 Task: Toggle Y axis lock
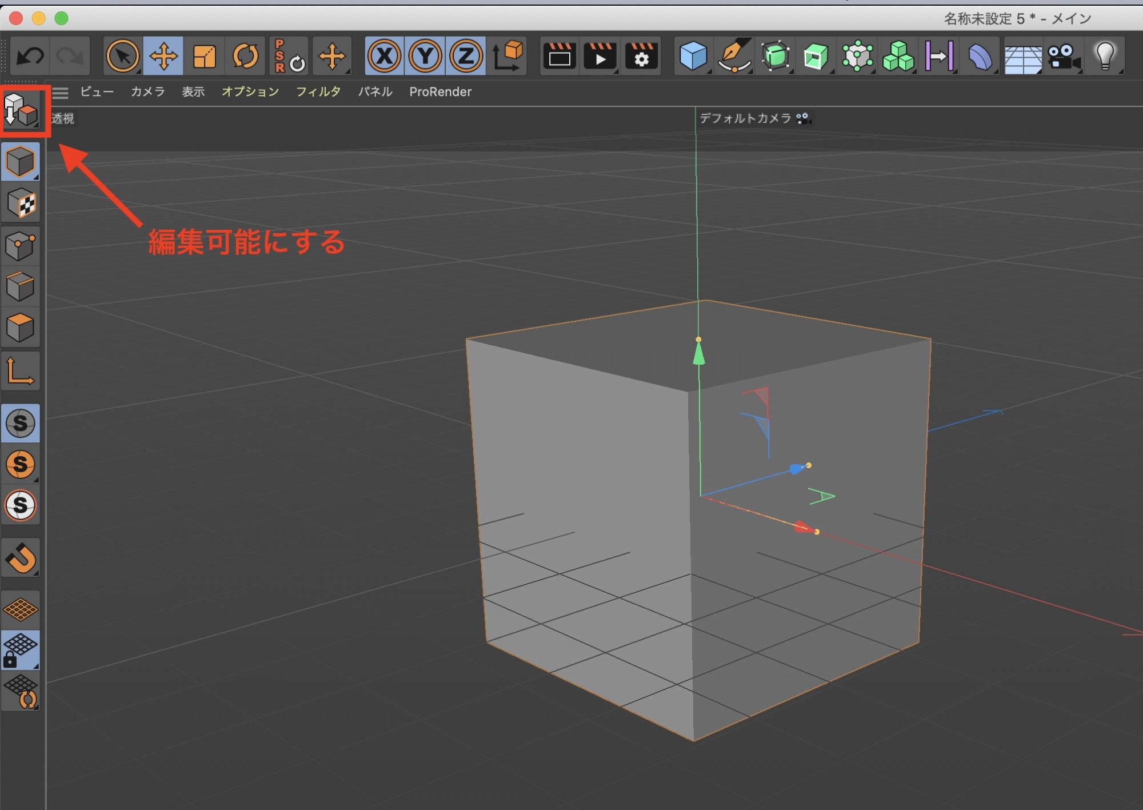[425, 56]
